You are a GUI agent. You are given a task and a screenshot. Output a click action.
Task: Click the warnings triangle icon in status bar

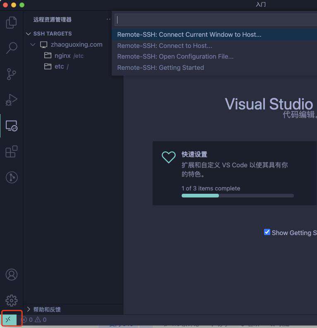[38, 319]
